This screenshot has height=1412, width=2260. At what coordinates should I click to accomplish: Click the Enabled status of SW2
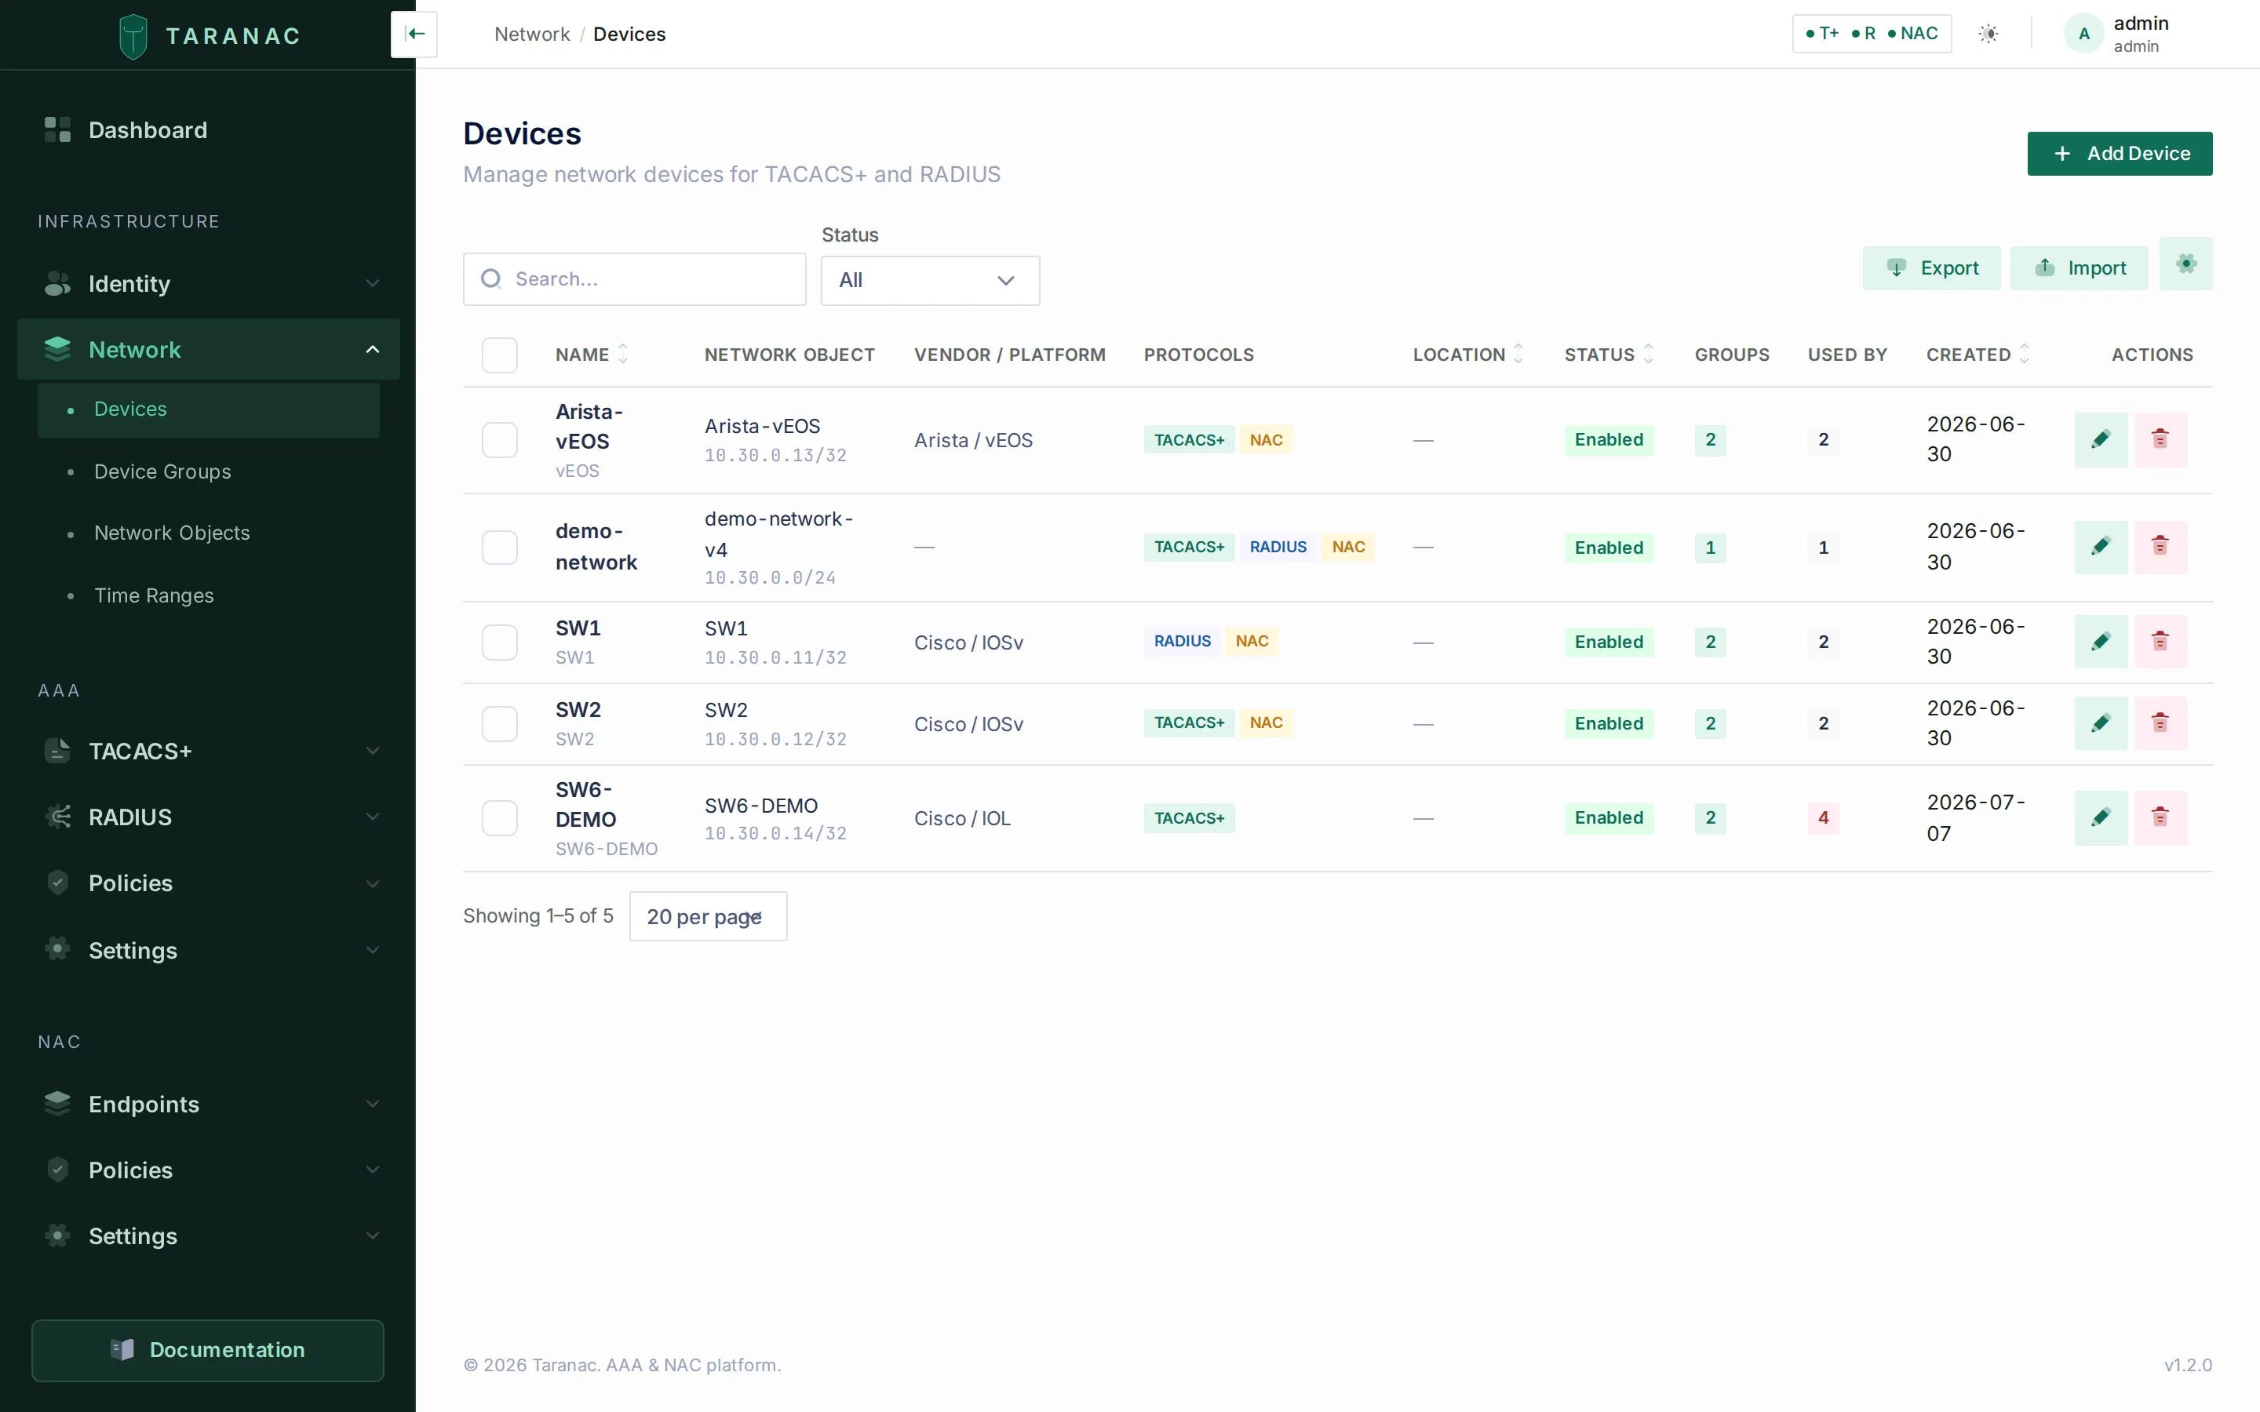click(x=1608, y=724)
